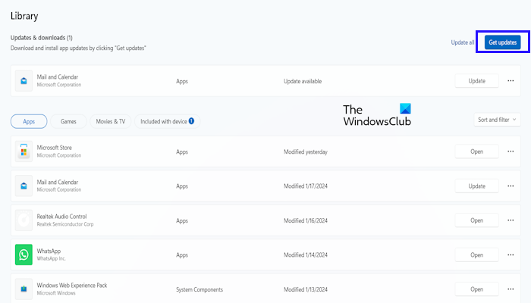Click the Microsoft Store app icon

[x=24, y=151]
